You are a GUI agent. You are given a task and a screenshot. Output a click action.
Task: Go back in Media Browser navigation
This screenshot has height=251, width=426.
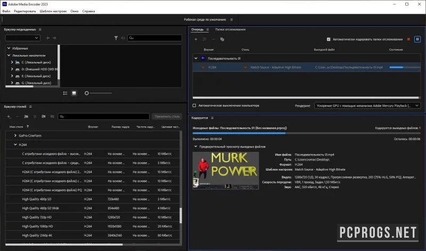click(x=48, y=38)
